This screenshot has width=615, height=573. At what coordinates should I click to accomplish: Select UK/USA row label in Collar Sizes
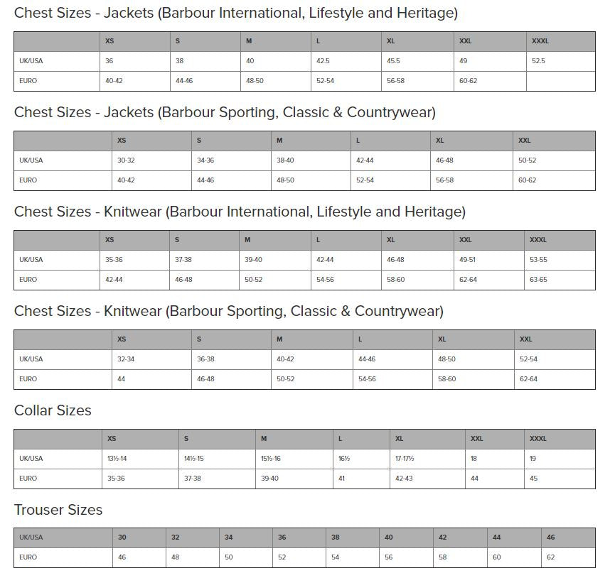coord(31,459)
